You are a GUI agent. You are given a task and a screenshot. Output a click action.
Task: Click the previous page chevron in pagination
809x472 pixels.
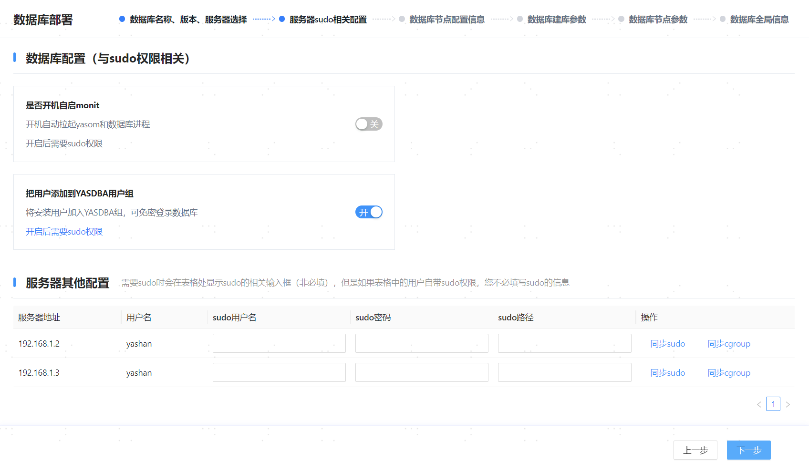pyautogui.click(x=759, y=404)
